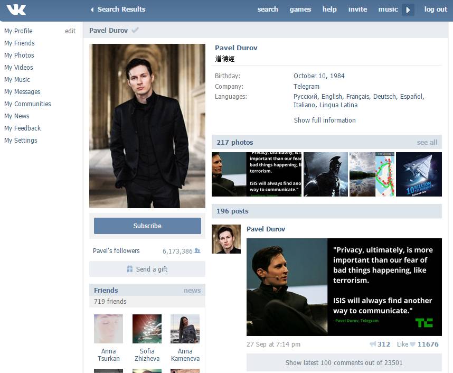Click news link in Friends block
Image resolution: width=453 pixels, height=373 pixels.
(192, 290)
